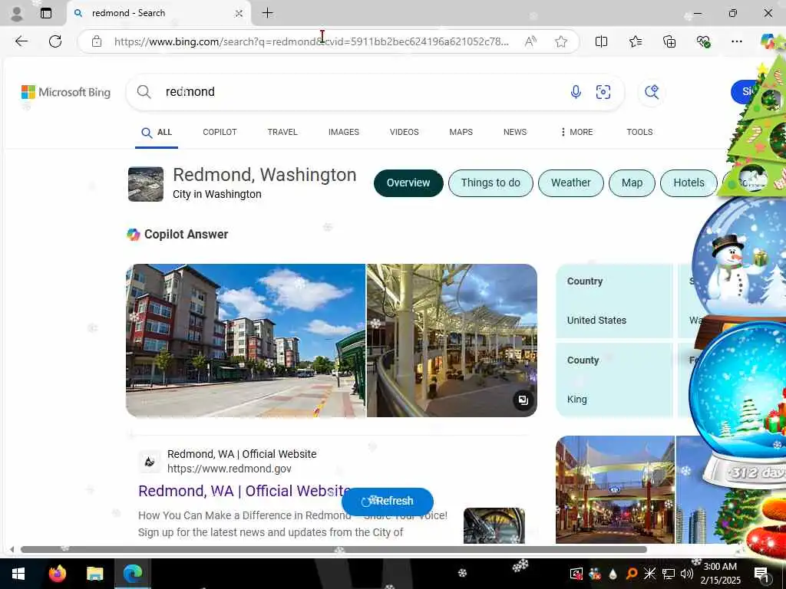Select the Map pill

632,183
